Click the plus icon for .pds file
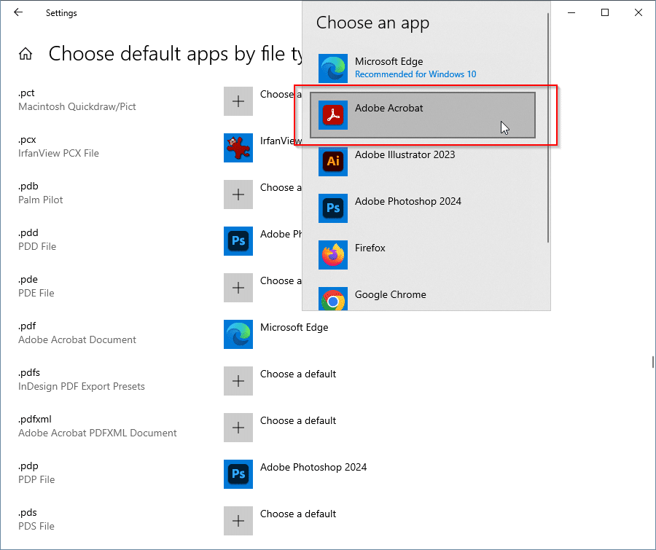The image size is (656, 550). (x=238, y=521)
